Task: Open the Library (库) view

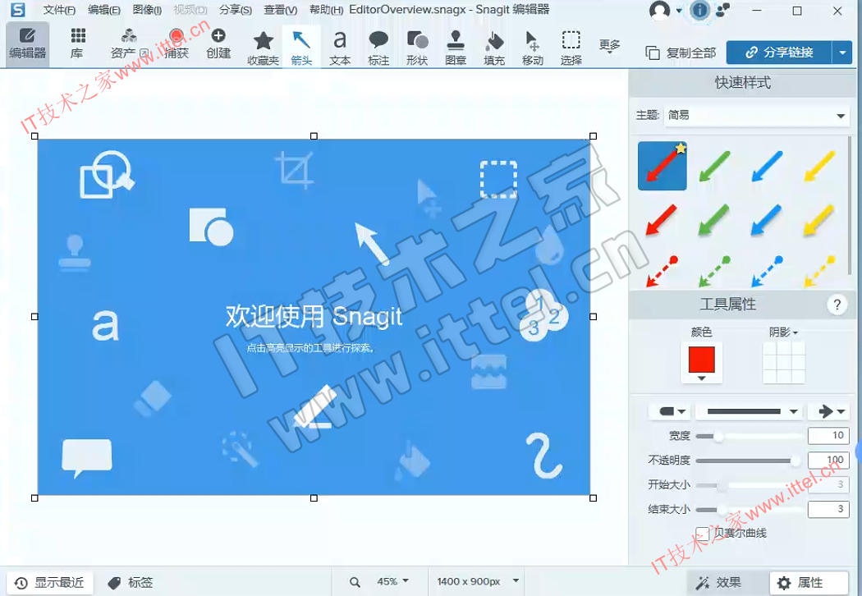Action: click(77, 44)
